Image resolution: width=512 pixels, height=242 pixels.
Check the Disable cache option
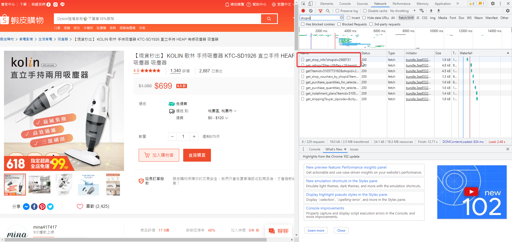click(365, 11)
